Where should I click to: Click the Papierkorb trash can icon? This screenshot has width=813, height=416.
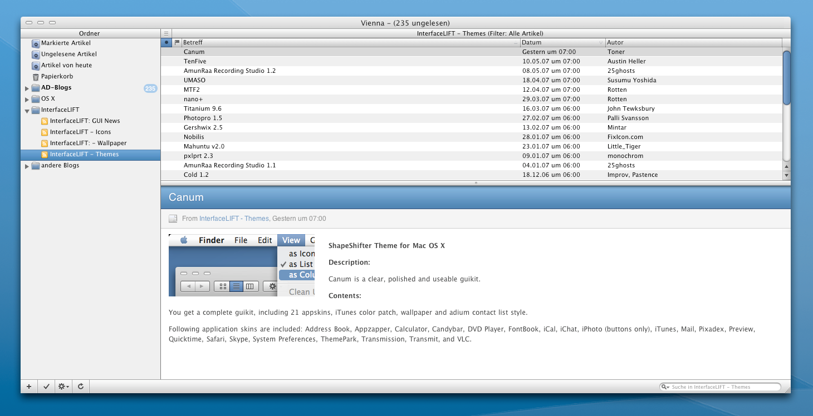coord(36,77)
